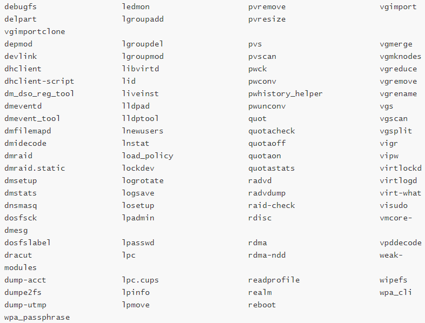This screenshot has width=425, height=323.
Task: Click the vgimport entry
Action: pyautogui.click(x=398, y=7)
